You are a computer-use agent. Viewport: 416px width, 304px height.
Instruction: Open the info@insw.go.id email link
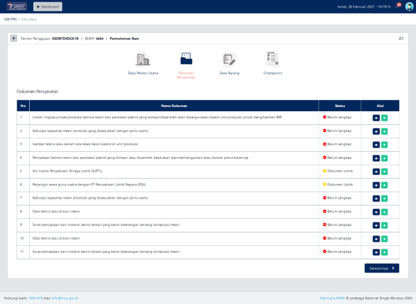65,298
